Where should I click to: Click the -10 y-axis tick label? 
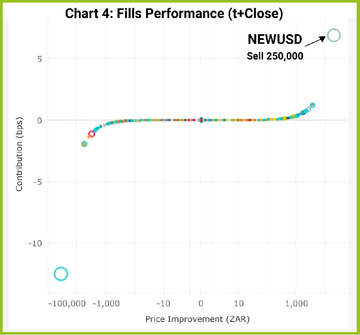(36, 243)
